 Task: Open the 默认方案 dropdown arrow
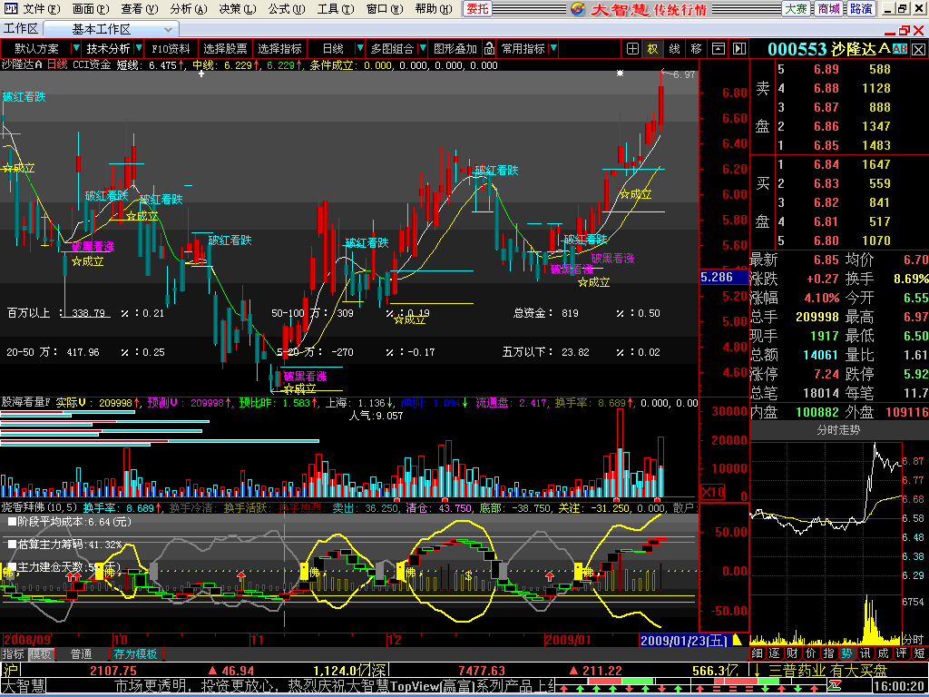click(75, 49)
